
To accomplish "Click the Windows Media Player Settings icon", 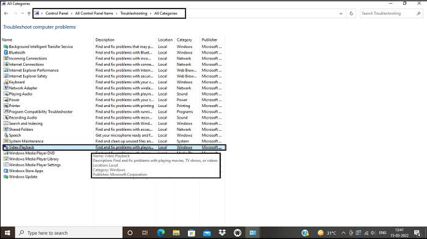I will click(x=5, y=165).
